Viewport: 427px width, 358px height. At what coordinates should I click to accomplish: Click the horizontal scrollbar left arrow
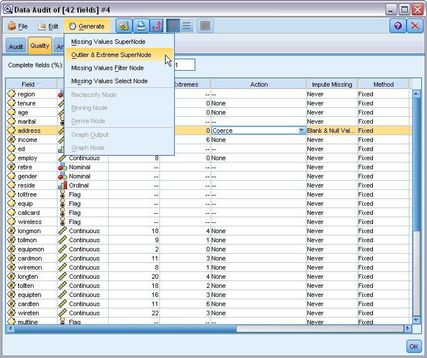click(10, 328)
